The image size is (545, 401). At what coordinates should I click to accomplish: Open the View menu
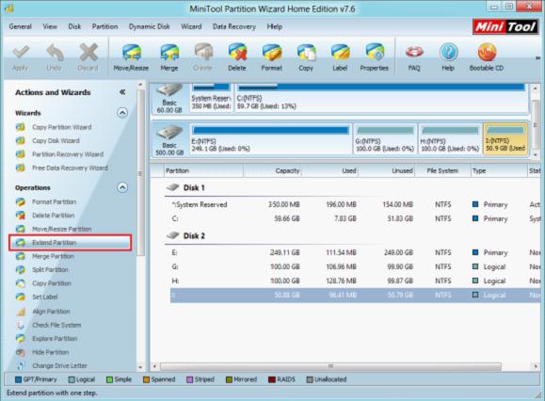pyautogui.click(x=50, y=26)
